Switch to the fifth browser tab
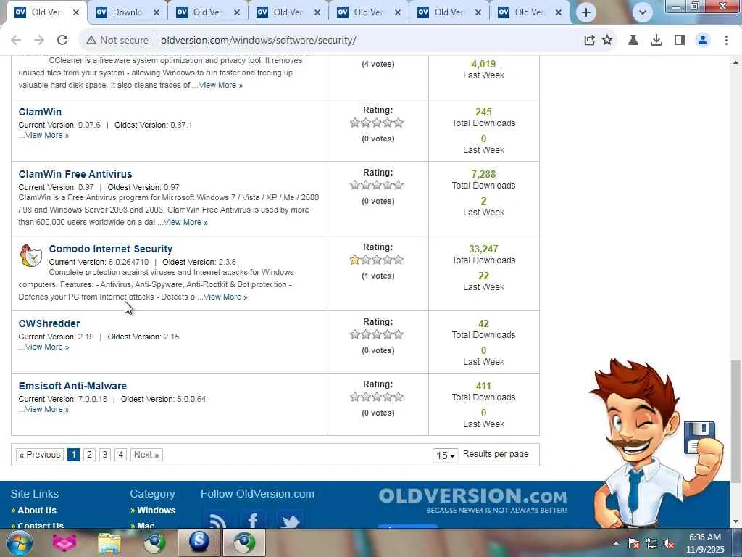The image size is (742, 557). tap(369, 12)
